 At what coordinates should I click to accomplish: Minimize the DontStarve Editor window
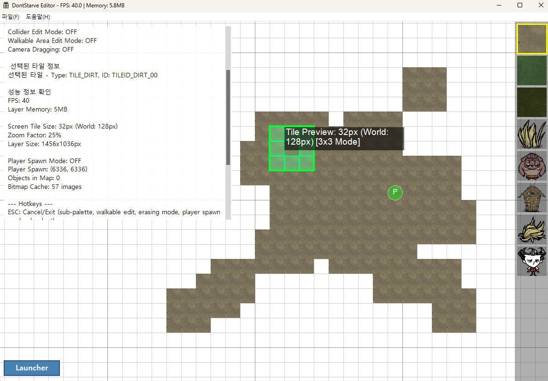pyautogui.click(x=499, y=5)
